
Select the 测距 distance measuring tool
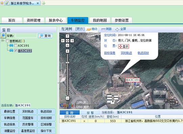(x=107, y=29)
